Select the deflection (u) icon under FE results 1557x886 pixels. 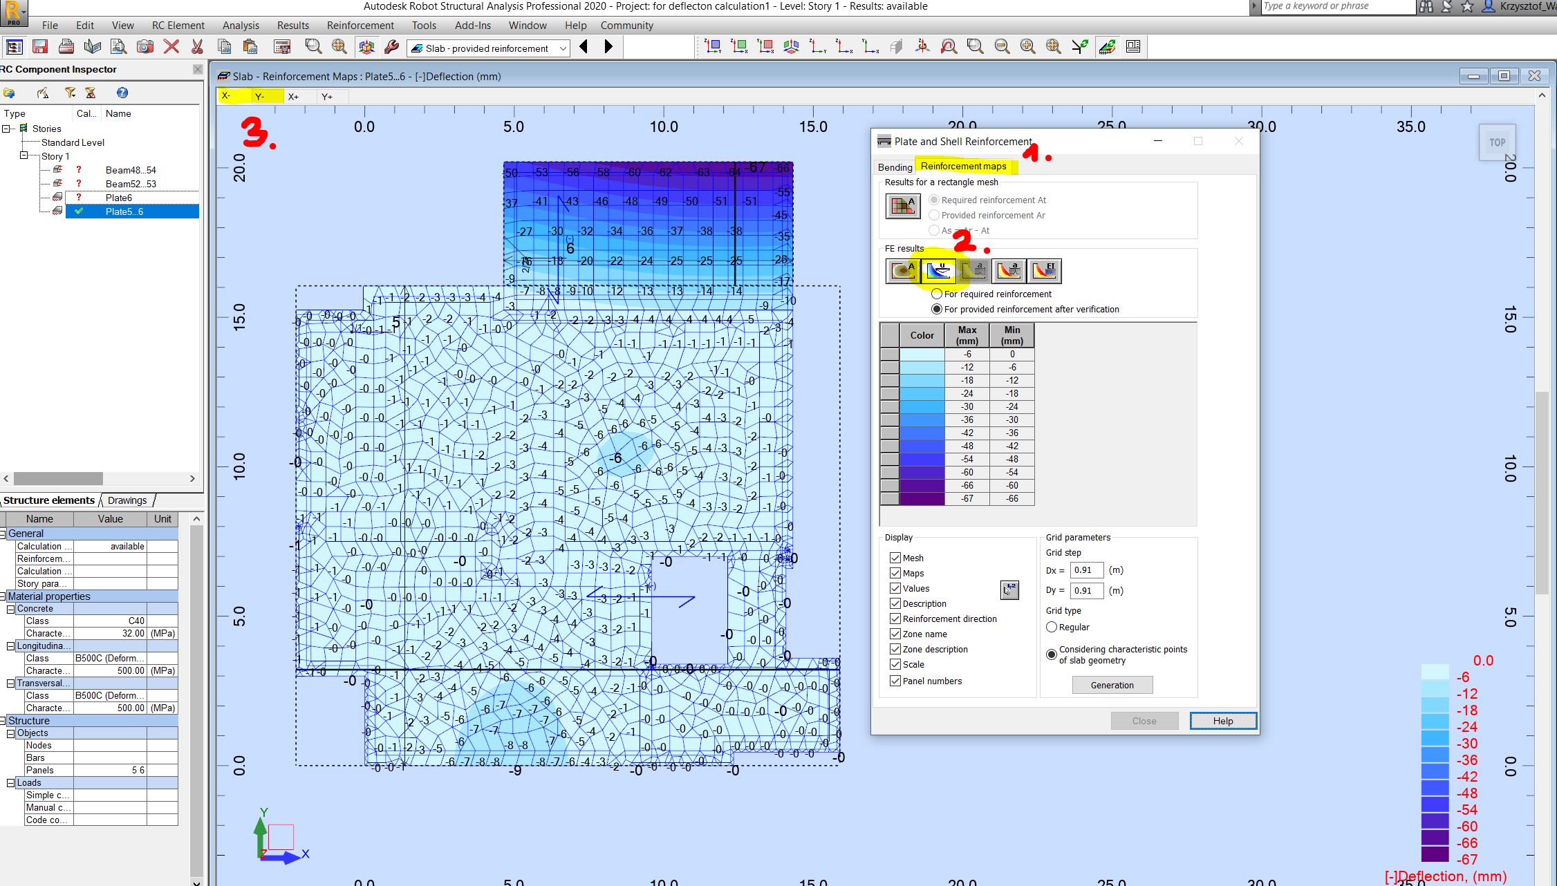[x=939, y=271]
